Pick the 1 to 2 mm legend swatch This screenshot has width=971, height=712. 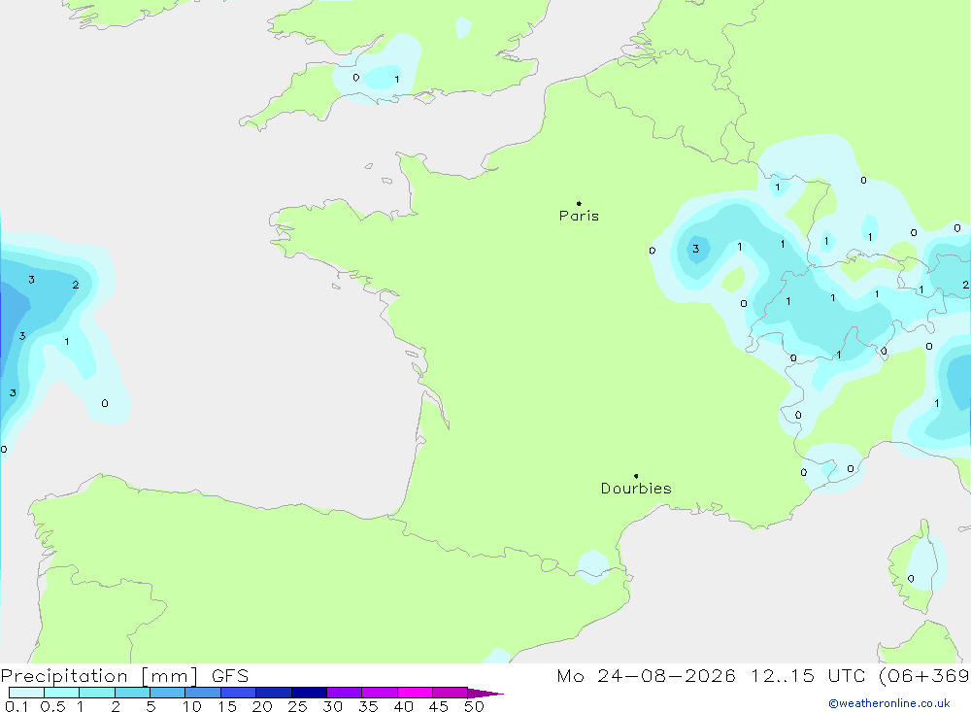tap(97, 693)
